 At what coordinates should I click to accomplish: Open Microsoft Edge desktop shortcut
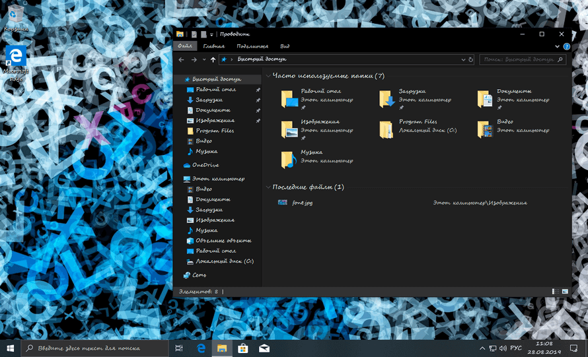click(16, 64)
